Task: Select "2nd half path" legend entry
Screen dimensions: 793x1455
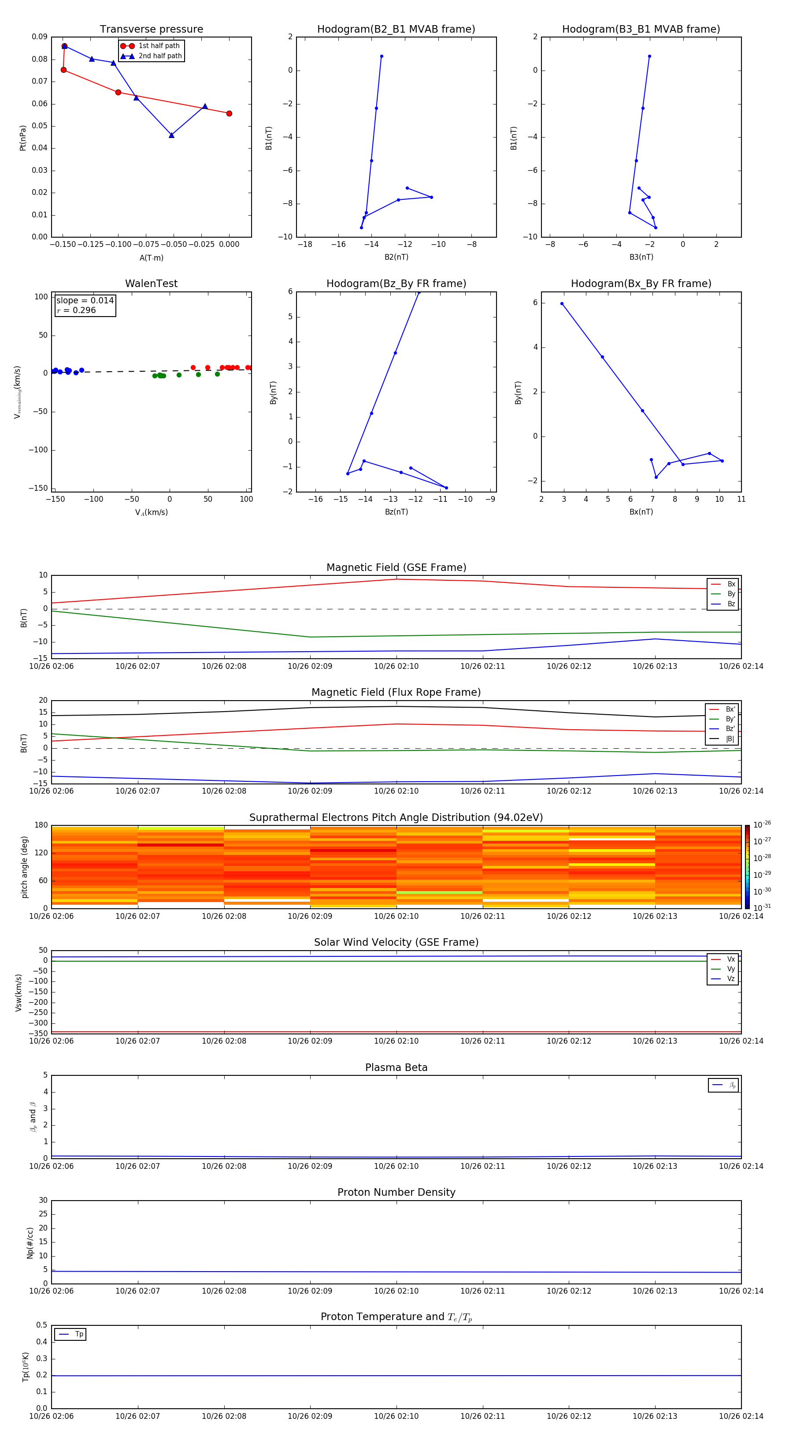Action: coord(151,56)
